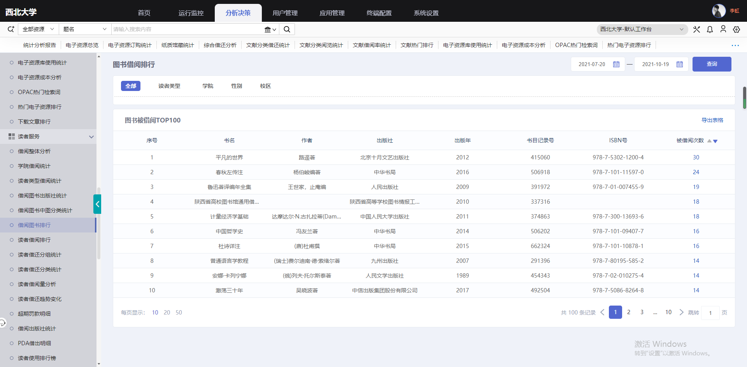Click the 查询 query button
Screen dimensions: 747x367
coord(712,64)
